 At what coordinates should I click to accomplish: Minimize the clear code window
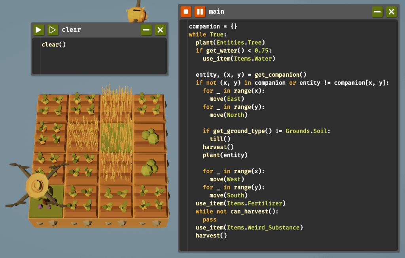146,30
